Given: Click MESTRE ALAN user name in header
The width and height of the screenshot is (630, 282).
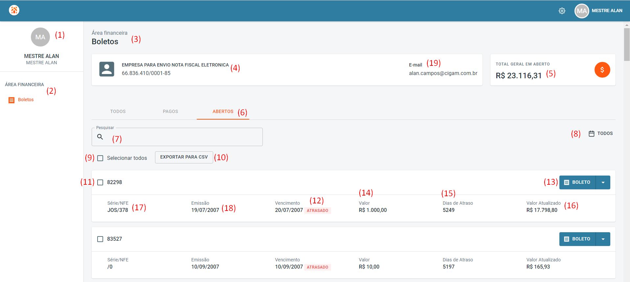Looking at the screenshot, I should [607, 11].
